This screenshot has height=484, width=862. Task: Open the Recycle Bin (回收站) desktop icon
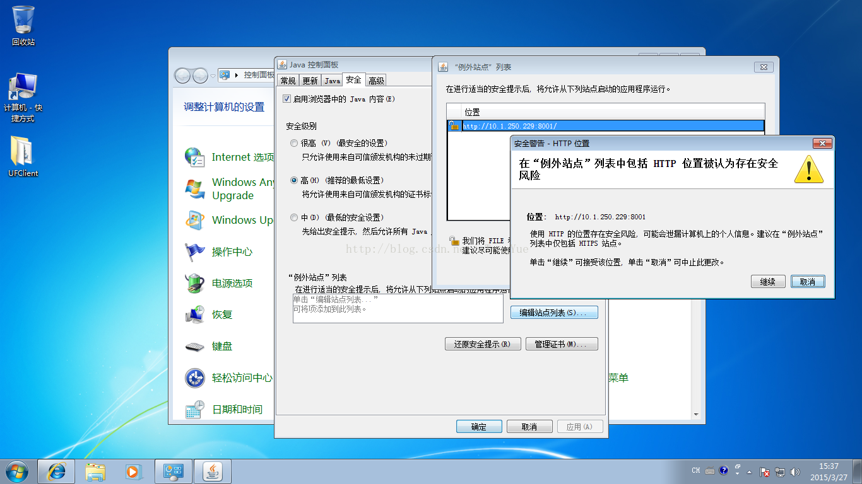[x=23, y=25]
